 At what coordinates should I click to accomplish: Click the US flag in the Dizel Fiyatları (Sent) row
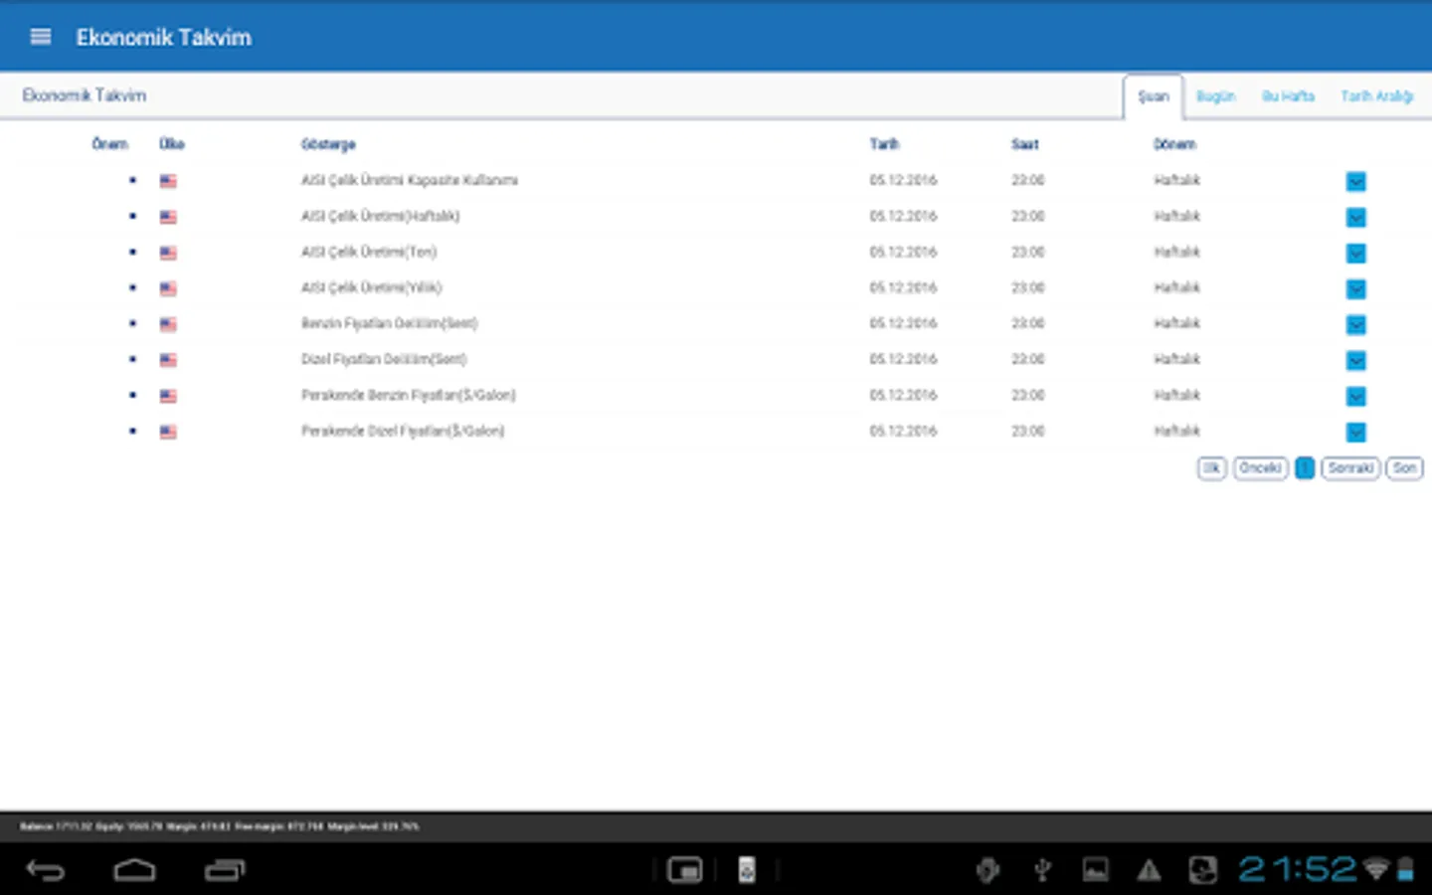pos(168,360)
